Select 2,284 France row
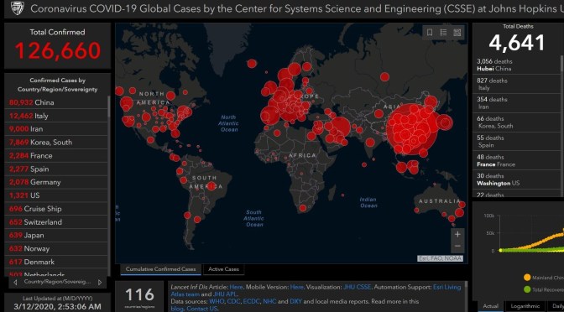This screenshot has width=564, height=312. click(x=56, y=156)
